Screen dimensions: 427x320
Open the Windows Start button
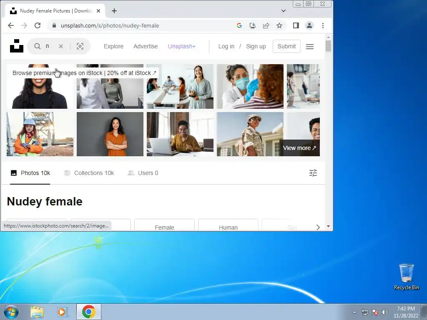11,312
